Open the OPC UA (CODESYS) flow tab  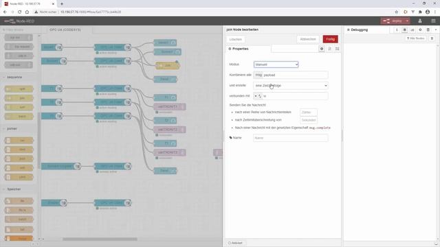pos(65,30)
